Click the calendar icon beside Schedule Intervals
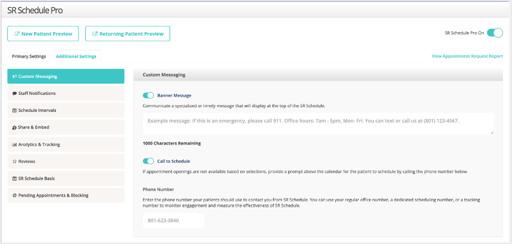Image resolution: width=512 pixels, height=244 pixels. [15, 111]
